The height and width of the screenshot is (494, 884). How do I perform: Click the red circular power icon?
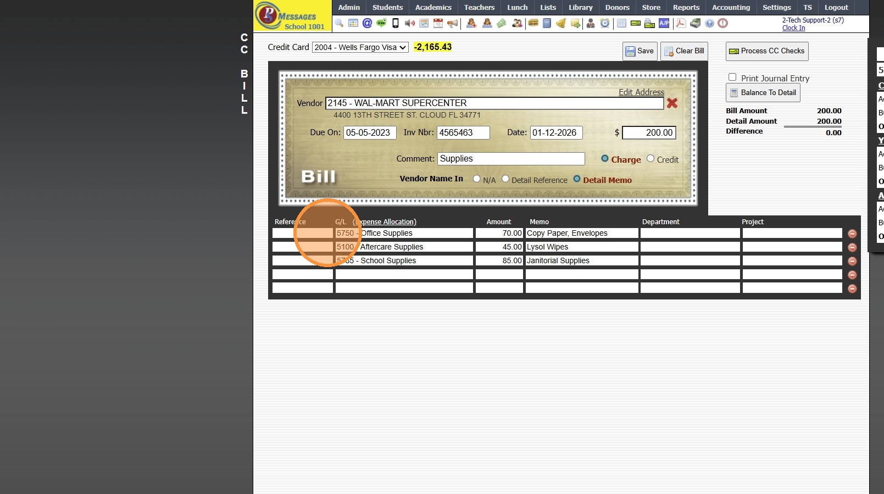pos(723,23)
